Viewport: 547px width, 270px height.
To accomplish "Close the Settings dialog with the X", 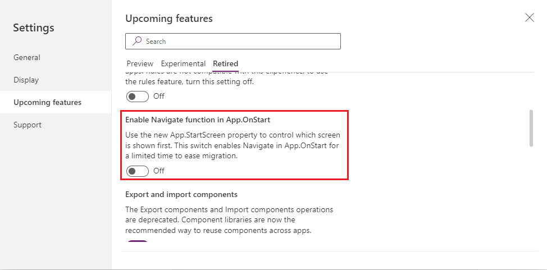I will [529, 17].
